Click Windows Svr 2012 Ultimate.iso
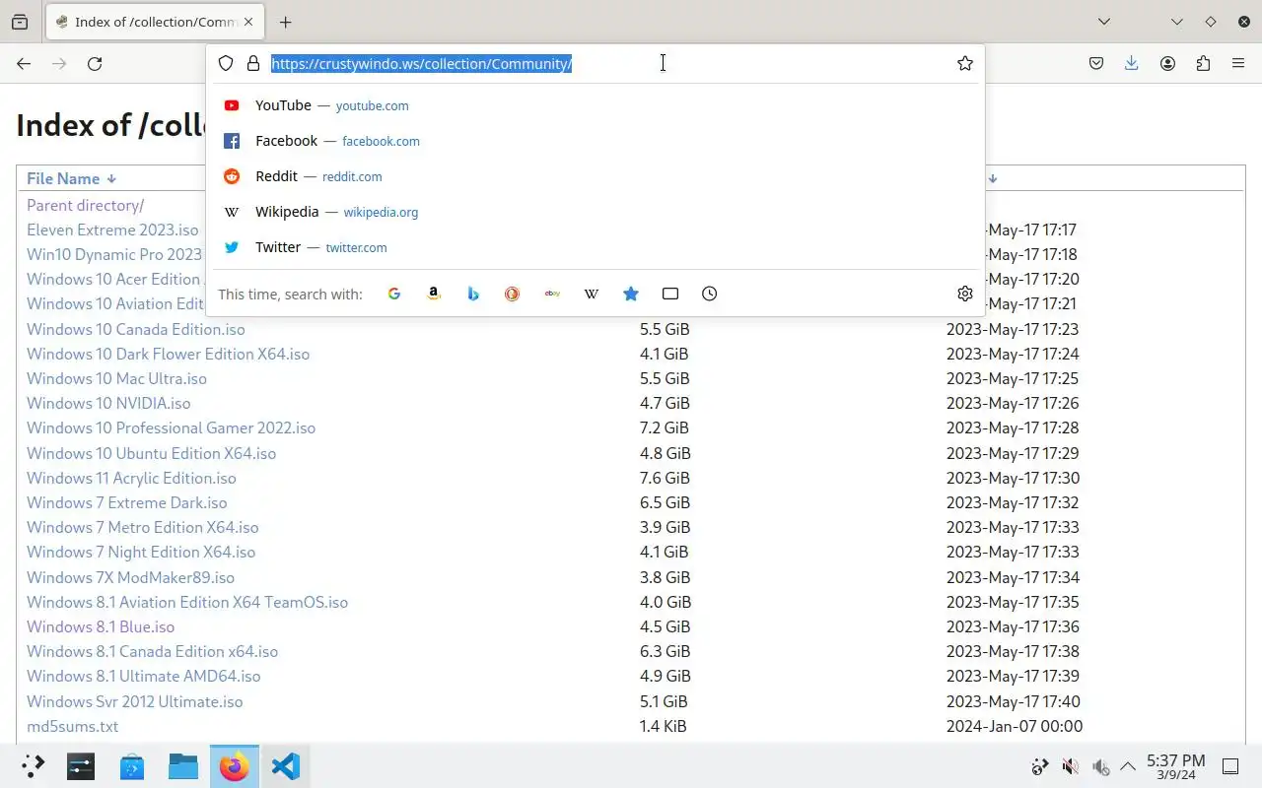The width and height of the screenshot is (1262, 788). (x=134, y=701)
